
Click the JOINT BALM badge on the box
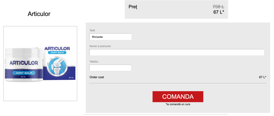point(57,53)
